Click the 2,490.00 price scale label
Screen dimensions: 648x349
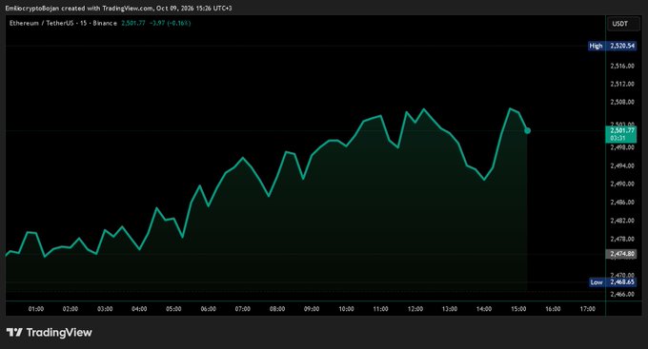[622, 184]
